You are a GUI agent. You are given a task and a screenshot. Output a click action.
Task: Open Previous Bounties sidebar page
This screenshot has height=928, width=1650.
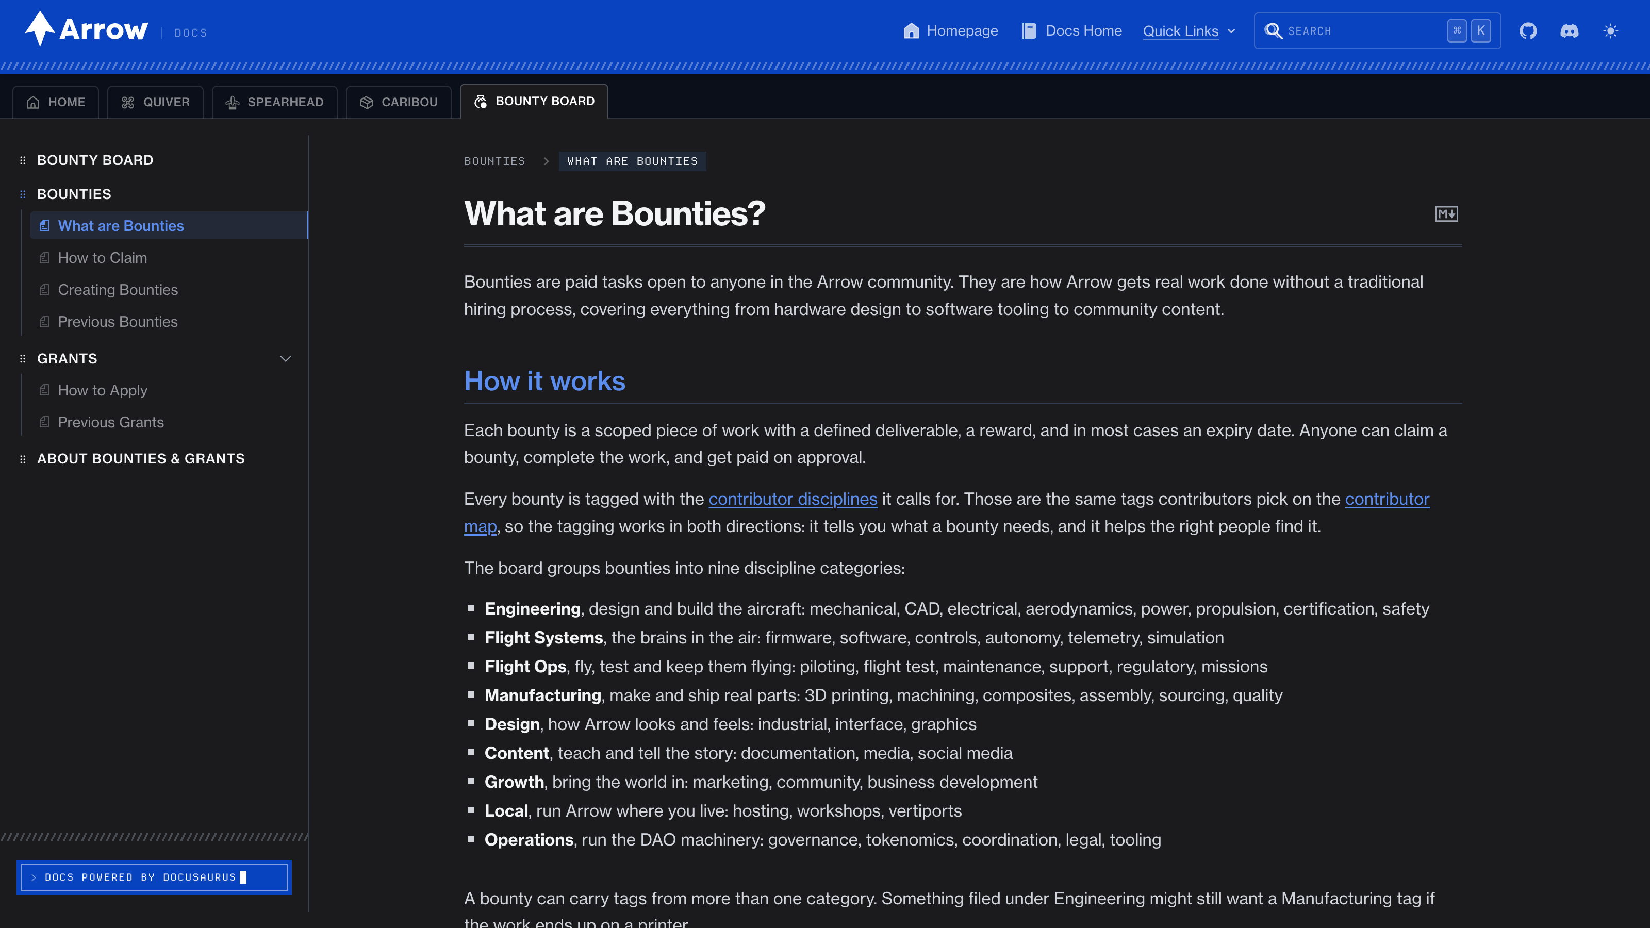click(169, 322)
